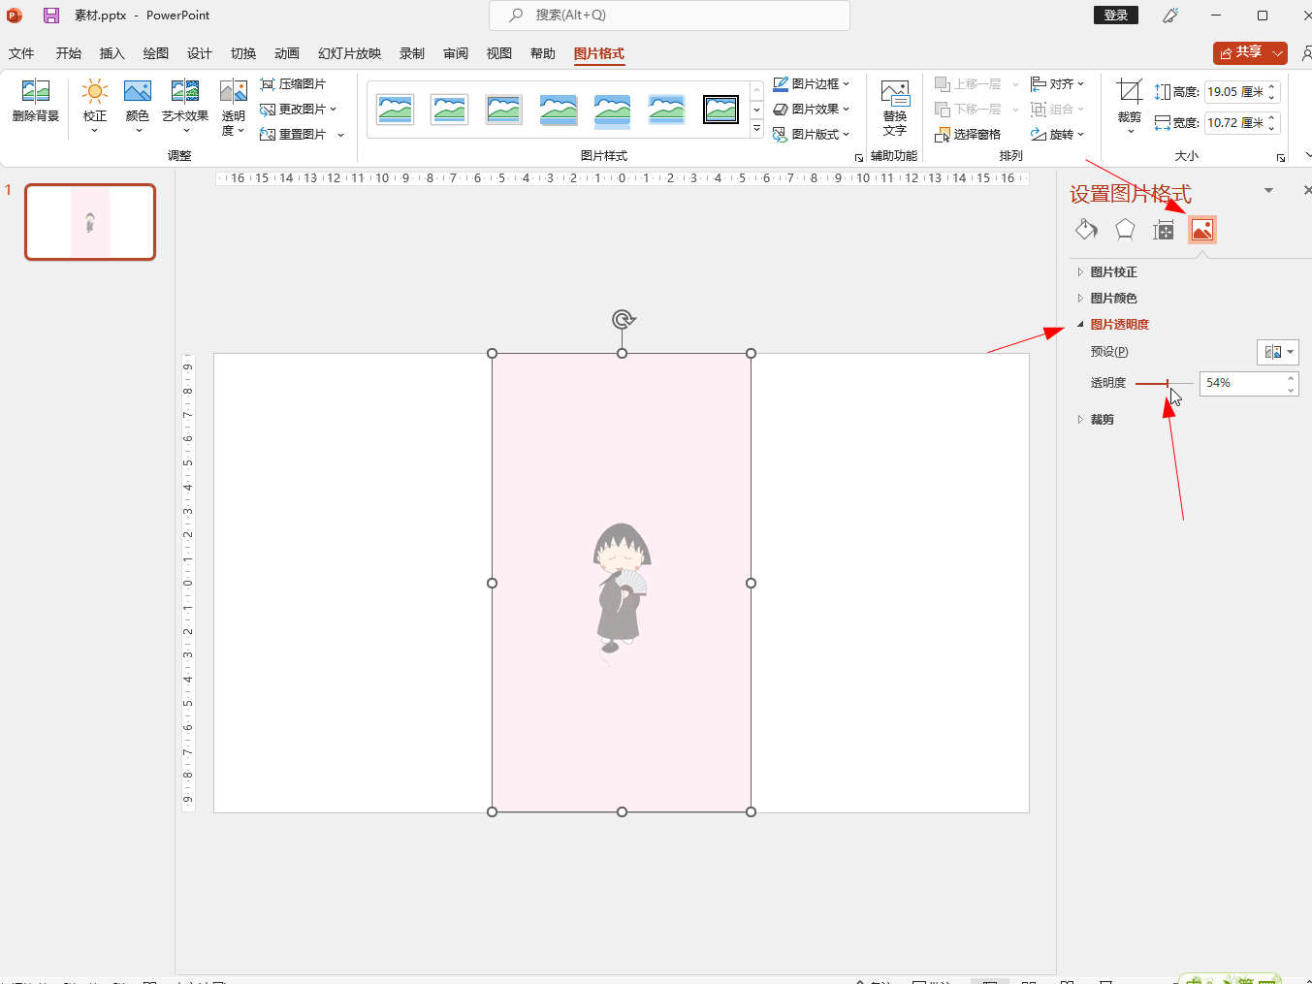The width and height of the screenshot is (1312, 984).
Task: Click the Crop (裁剪) tool icon
Action: tap(1129, 92)
